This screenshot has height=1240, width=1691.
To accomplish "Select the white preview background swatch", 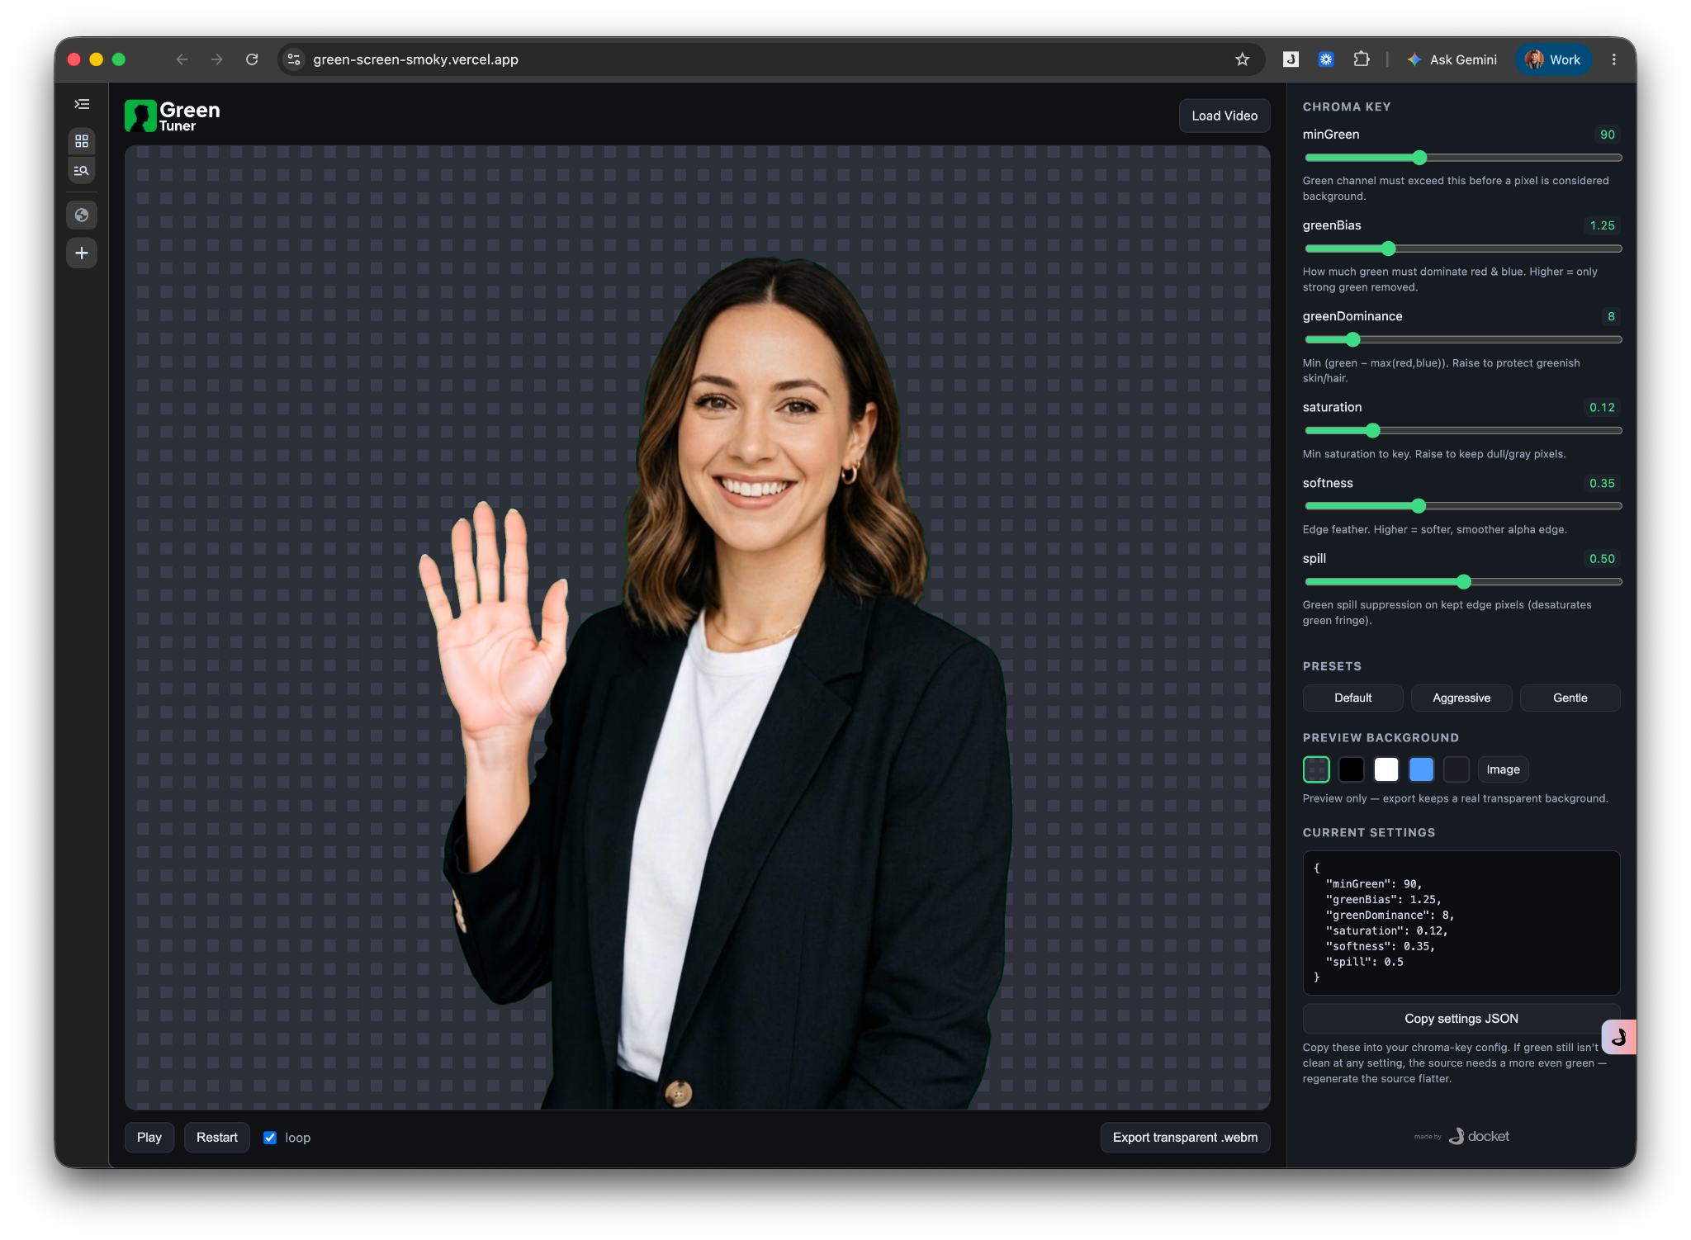I will pyautogui.click(x=1386, y=769).
